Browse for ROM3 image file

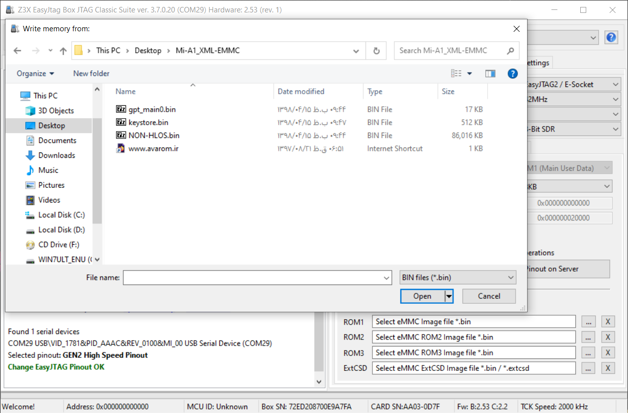click(588, 352)
